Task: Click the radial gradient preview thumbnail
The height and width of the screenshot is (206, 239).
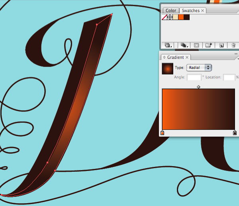Action: click(x=168, y=69)
